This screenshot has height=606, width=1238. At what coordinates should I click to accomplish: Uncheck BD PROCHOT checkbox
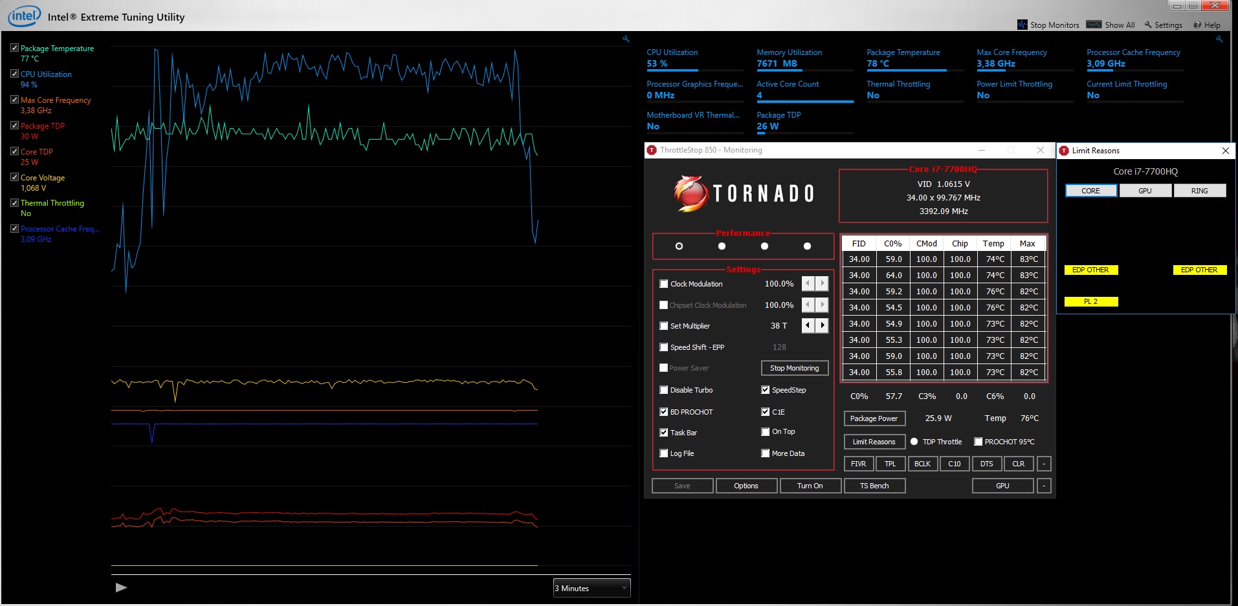(x=663, y=412)
